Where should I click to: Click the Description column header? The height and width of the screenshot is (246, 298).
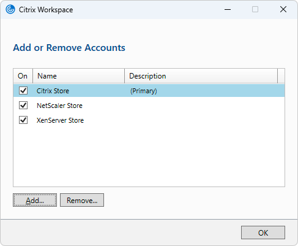pos(201,76)
